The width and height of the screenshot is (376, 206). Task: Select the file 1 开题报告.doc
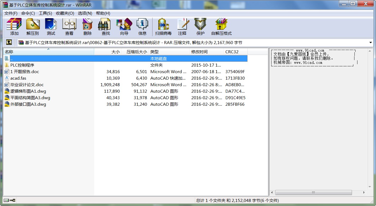25,71
